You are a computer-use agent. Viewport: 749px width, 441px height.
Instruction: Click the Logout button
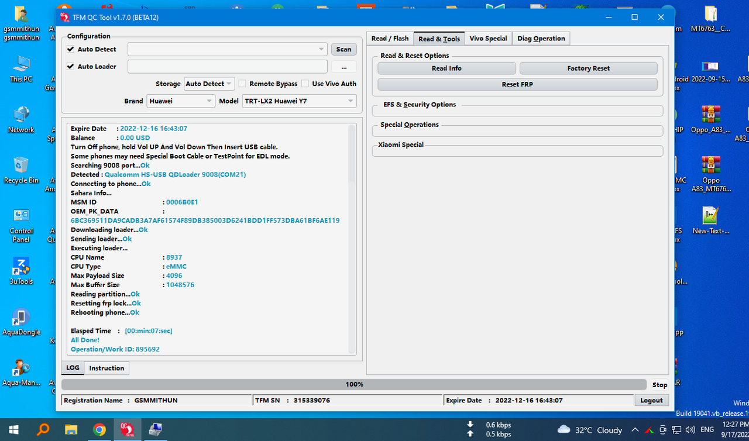click(651, 400)
